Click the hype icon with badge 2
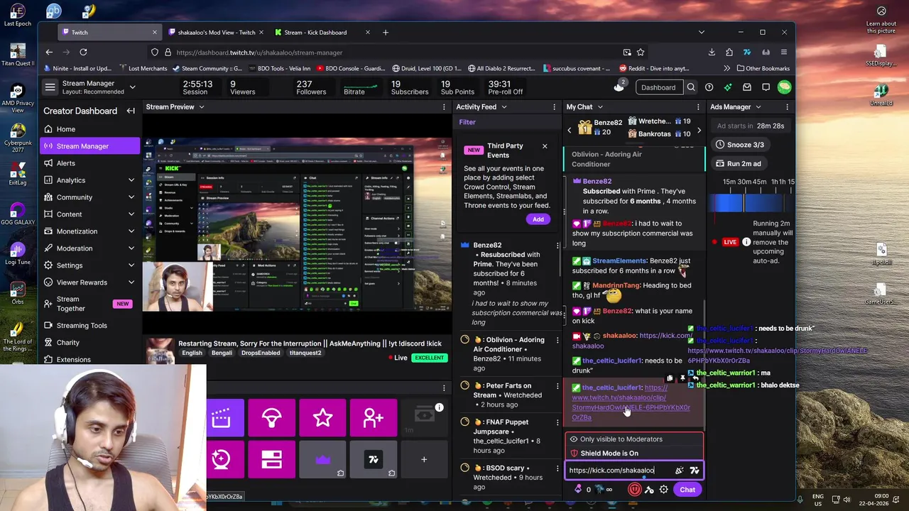This screenshot has height=511, width=909. pyautogui.click(x=619, y=87)
